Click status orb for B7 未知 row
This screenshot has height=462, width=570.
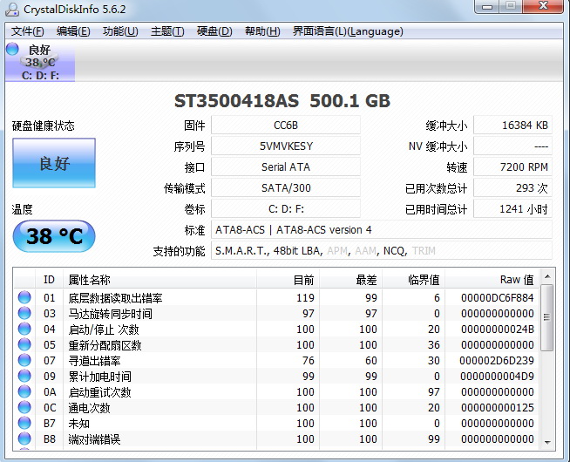24,423
